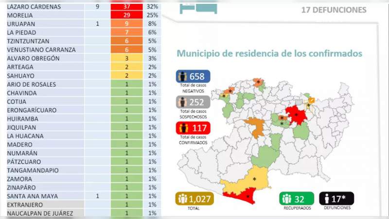Click 'Municipio de residencia de los confirmados' title

tap(269, 54)
